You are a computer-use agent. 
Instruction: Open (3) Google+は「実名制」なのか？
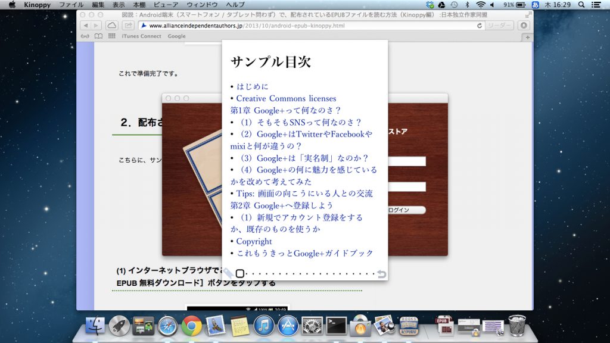point(304,158)
